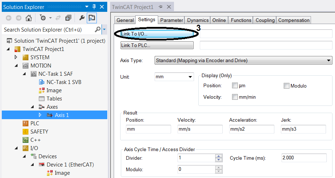
Task: Click the C++ node icon
Action: [25, 140]
